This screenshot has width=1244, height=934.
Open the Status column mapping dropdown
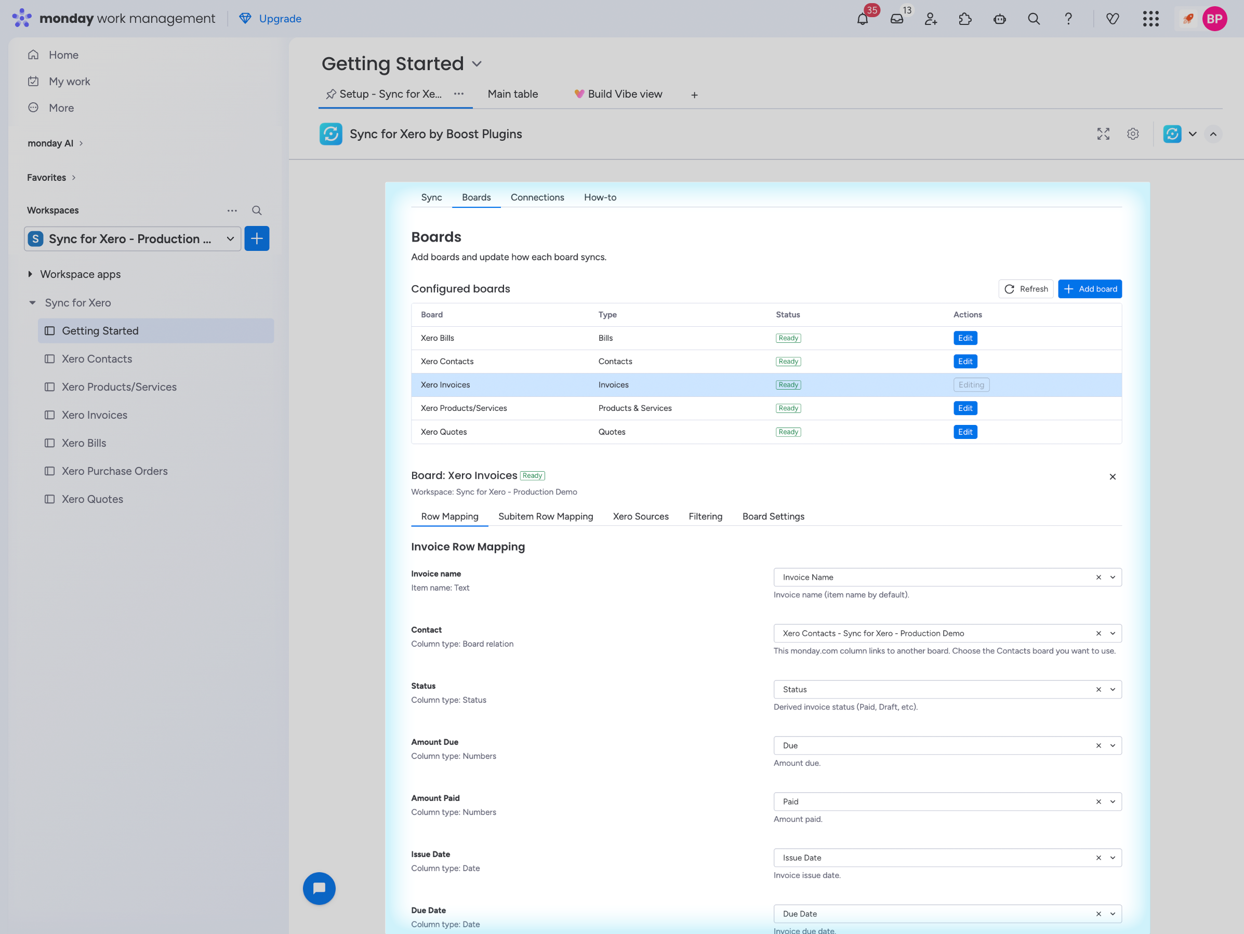pyautogui.click(x=1112, y=689)
